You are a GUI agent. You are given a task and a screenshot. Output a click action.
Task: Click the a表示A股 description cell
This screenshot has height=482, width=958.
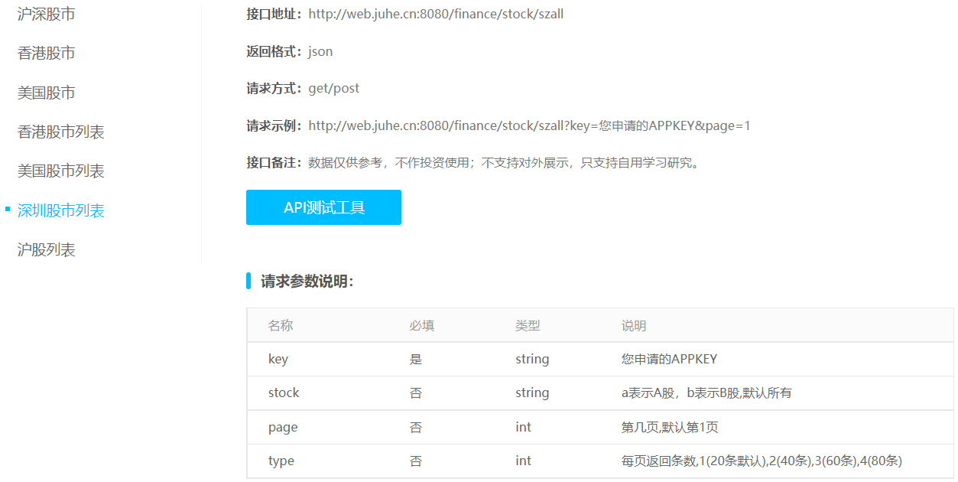click(x=706, y=392)
